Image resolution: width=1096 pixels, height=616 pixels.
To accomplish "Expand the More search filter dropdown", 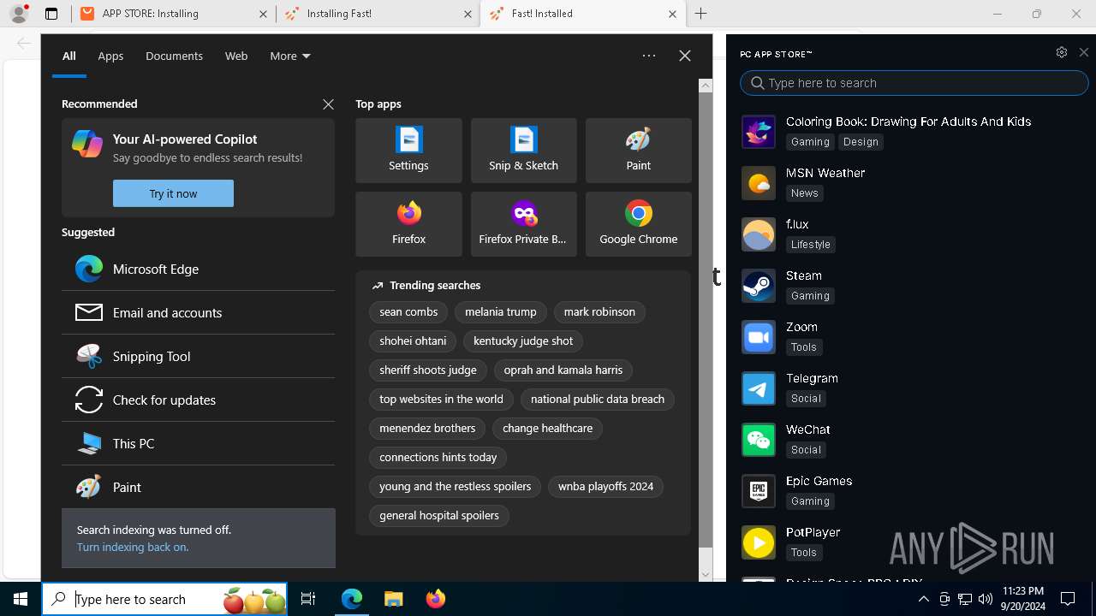I will [290, 56].
